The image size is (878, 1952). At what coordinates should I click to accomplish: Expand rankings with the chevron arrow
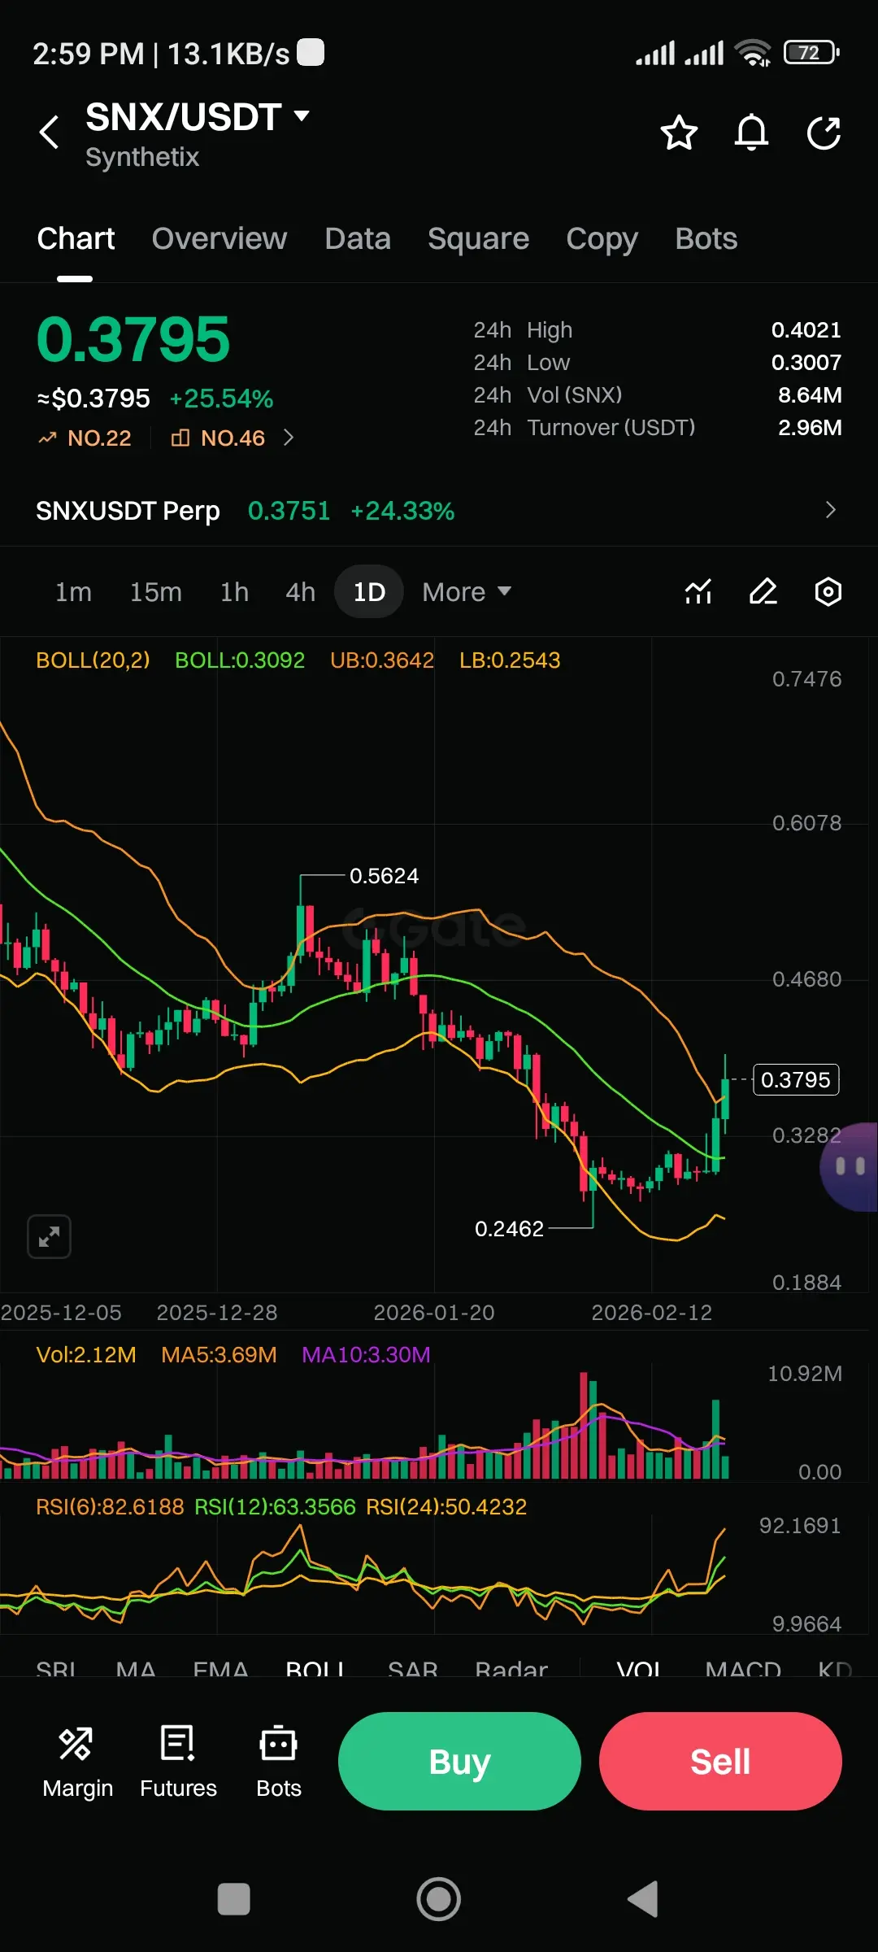click(x=289, y=438)
